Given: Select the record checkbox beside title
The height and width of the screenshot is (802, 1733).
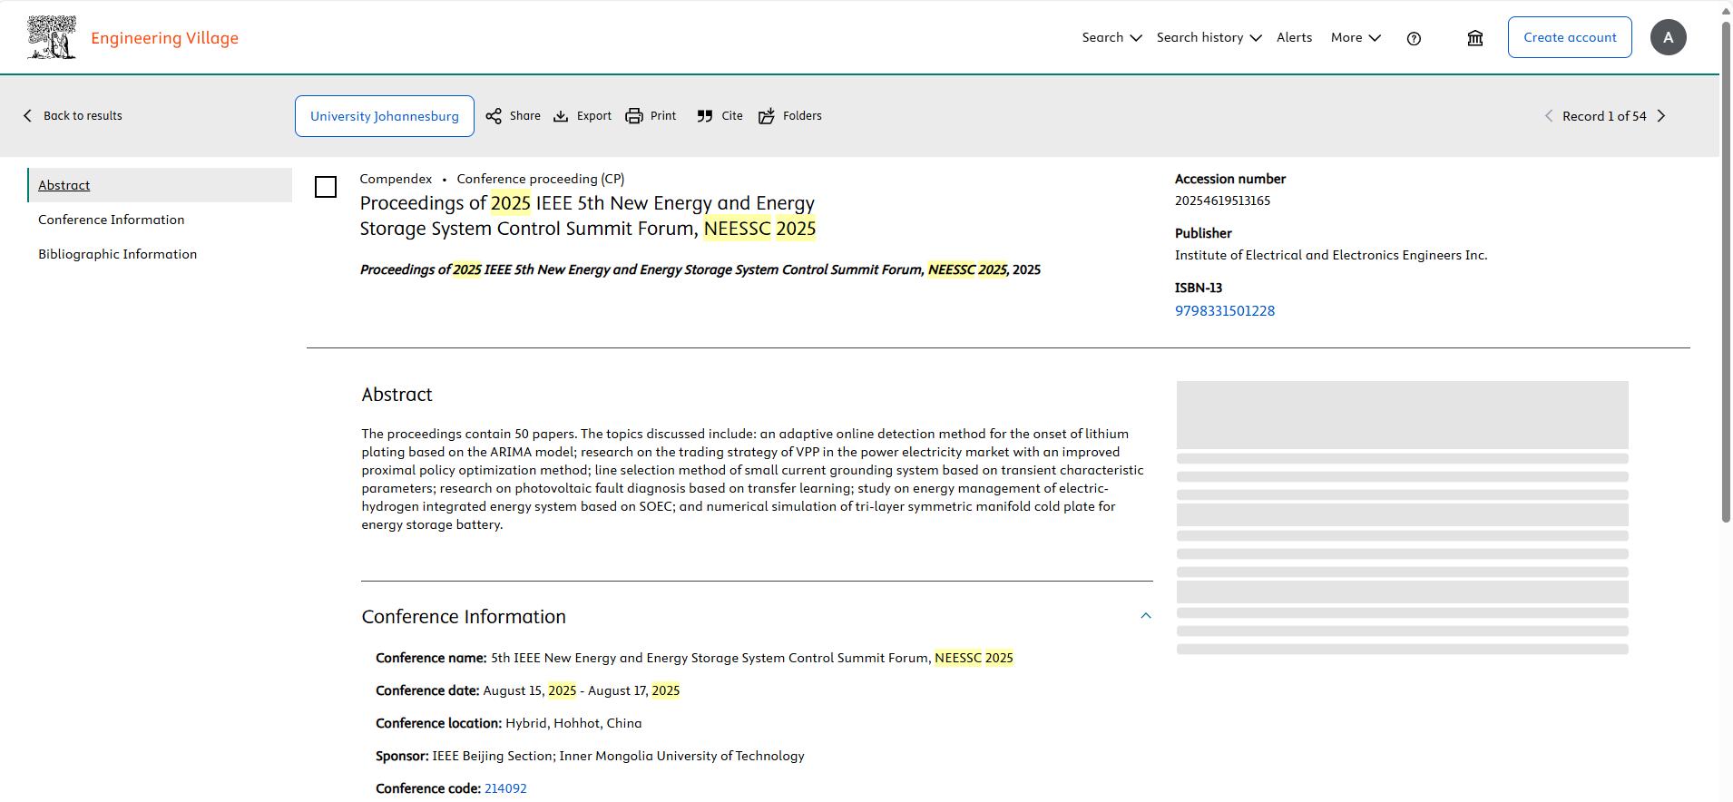Looking at the screenshot, I should [x=326, y=187].
